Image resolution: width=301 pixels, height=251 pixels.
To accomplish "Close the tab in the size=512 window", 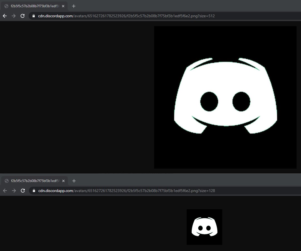I will pos(63,6).
